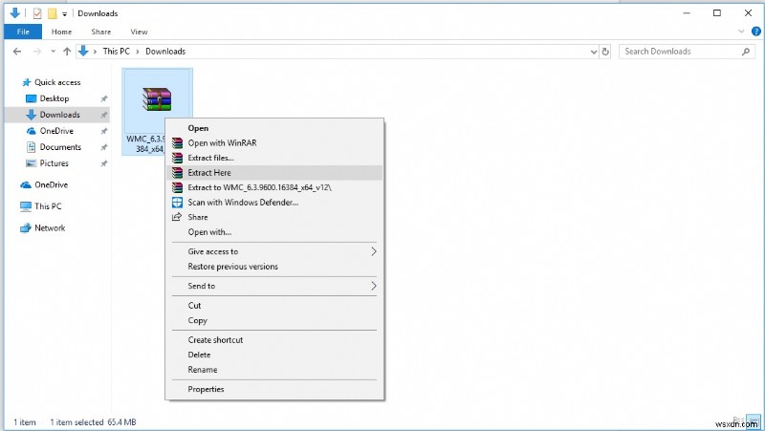Click the search magnifier icon
Screen dimensions: 765x431
tap(746, 52)
